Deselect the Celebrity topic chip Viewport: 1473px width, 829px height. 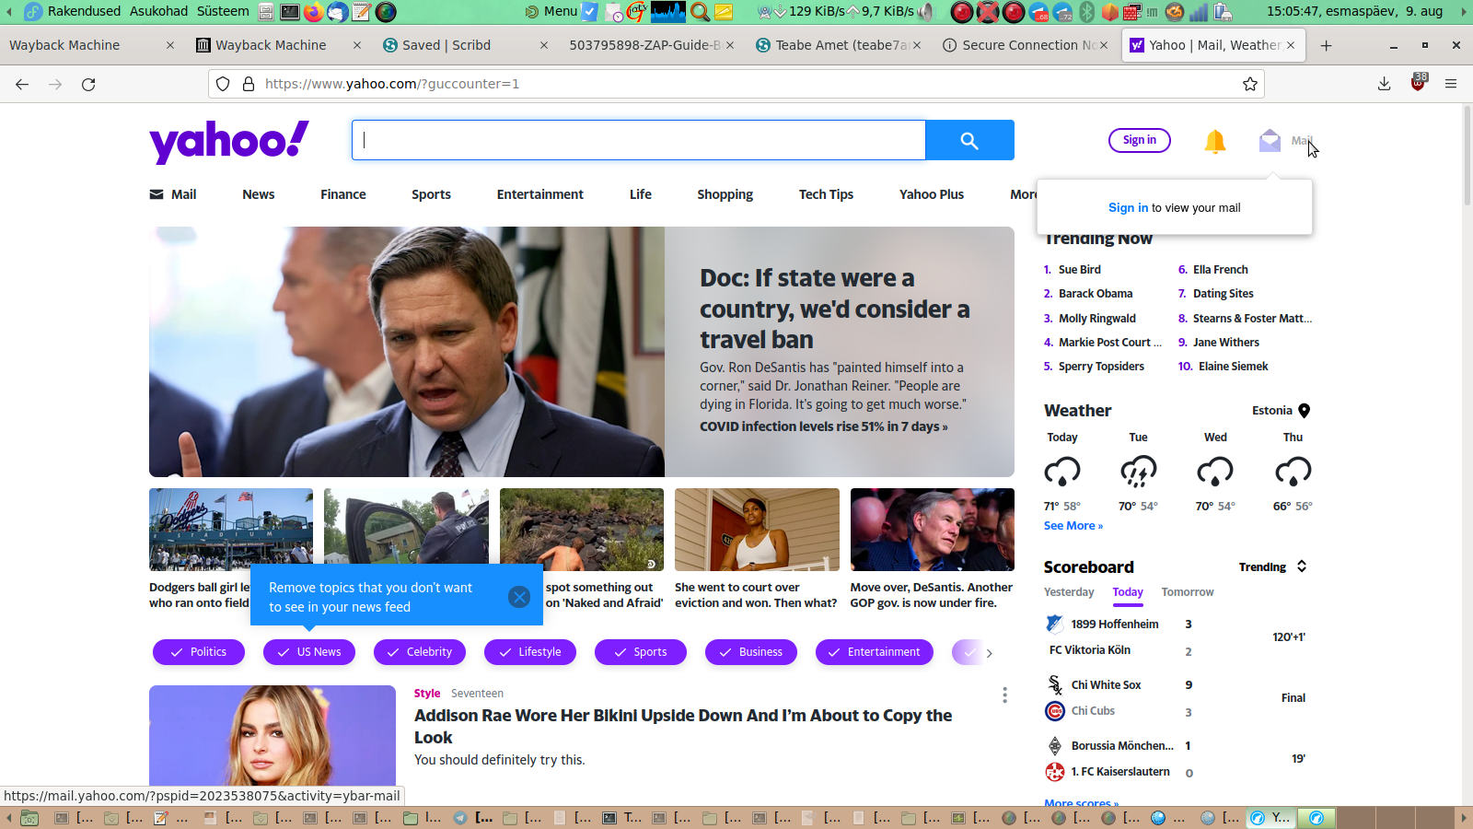click(x=420, y=652)
